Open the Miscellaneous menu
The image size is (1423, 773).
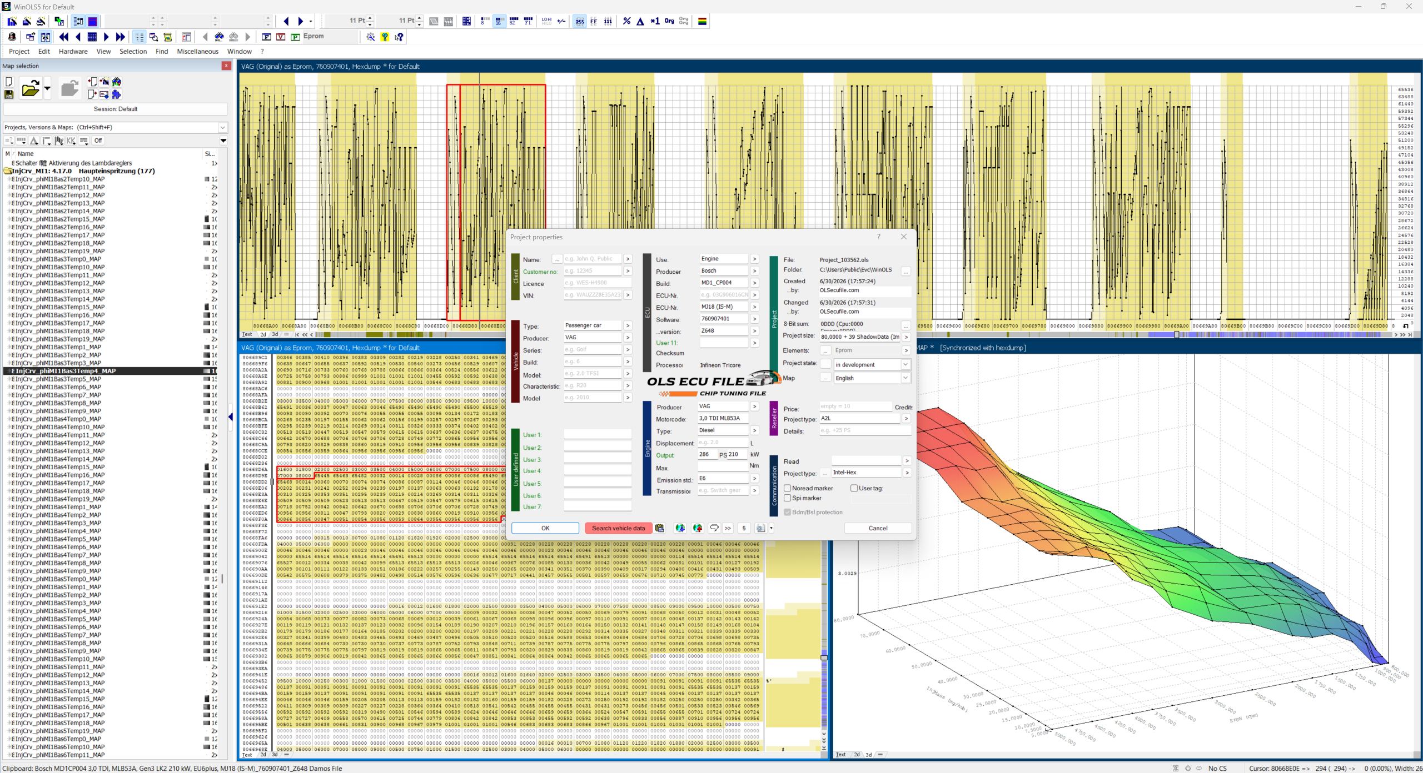pos(197,51)
